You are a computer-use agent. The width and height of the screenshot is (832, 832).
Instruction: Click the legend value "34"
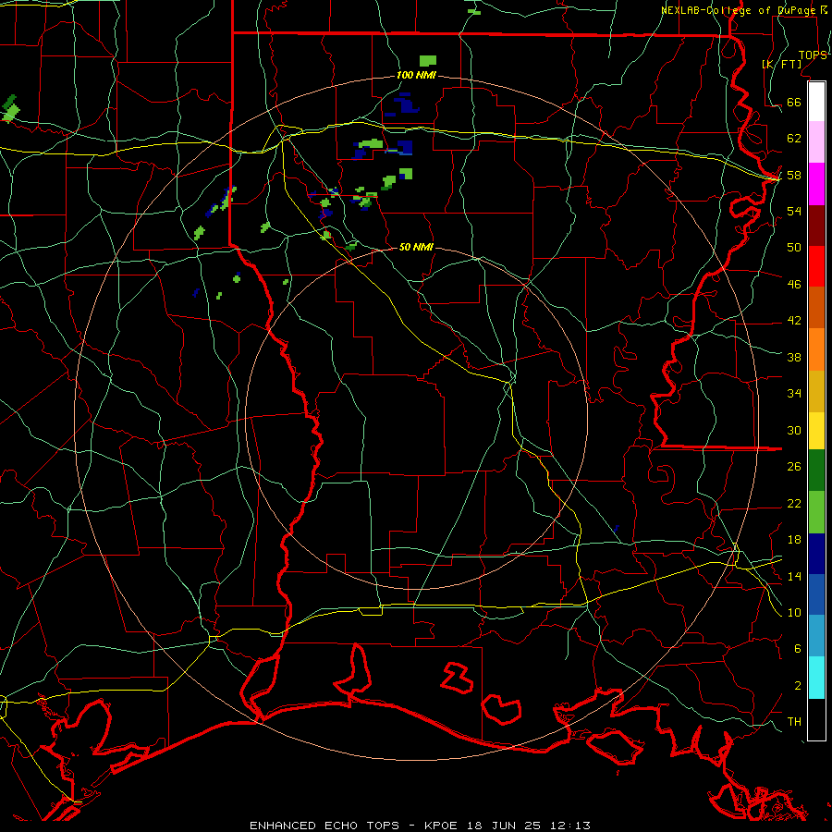[x=794, y=393]
